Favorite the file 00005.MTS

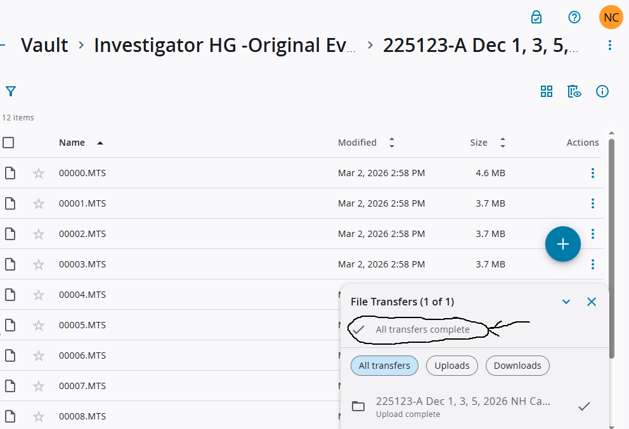pyautogui.click(x=38, y=325)
